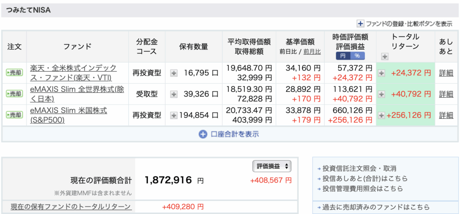
Task: Expand plus icon beside +24,372 円 total return
Action: pos(381,73)
